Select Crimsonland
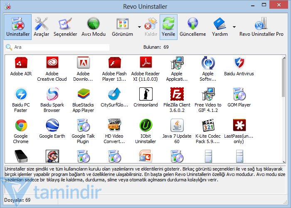This screenshot has height=208, width=291. [x=145, y=98]
